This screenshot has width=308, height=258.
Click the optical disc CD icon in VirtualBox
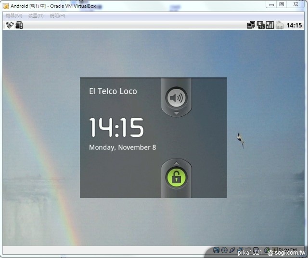[x=224, y=250]
